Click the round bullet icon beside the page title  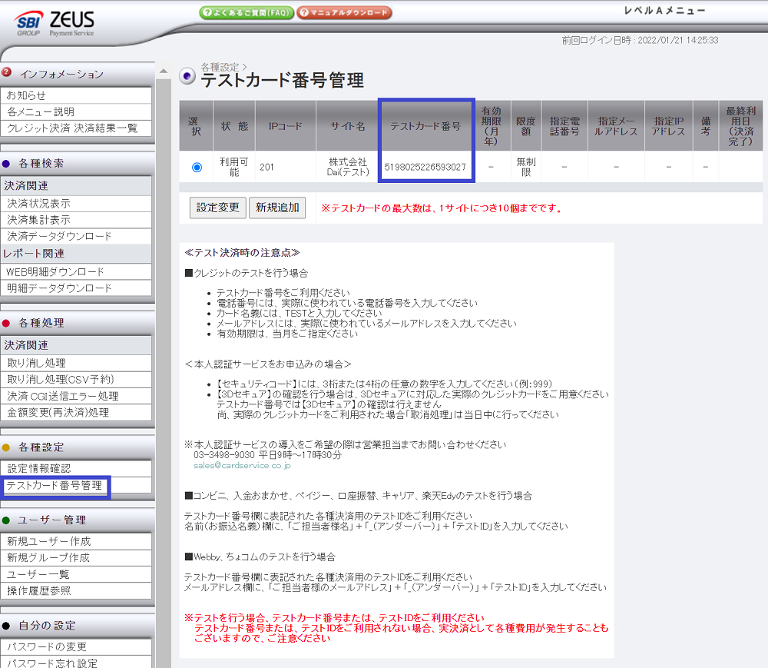click(x=187, y=76)
